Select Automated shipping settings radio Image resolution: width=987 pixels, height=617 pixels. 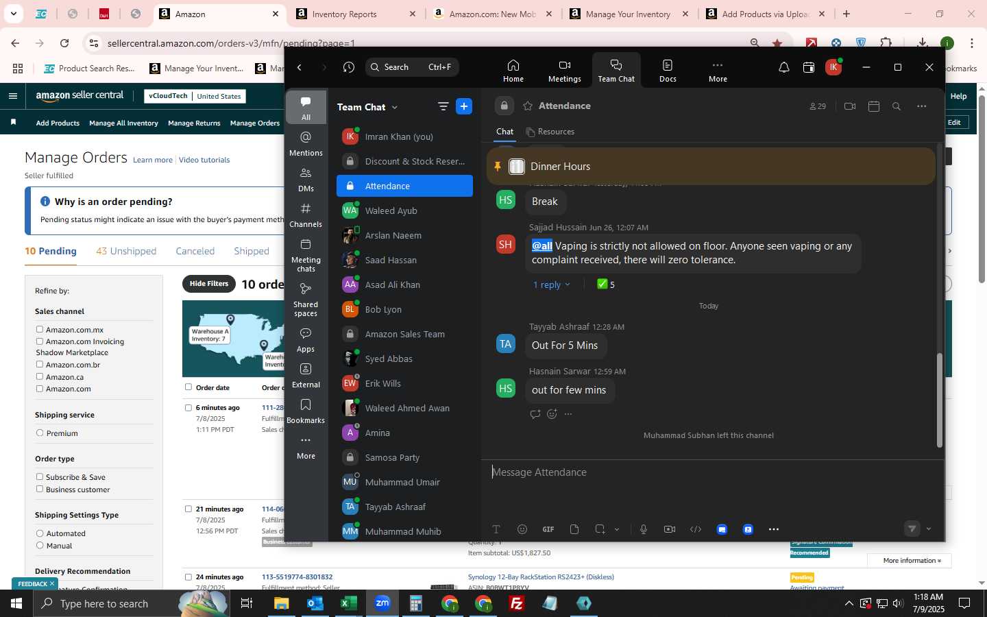pyautogui.click(x=40, y=533)
